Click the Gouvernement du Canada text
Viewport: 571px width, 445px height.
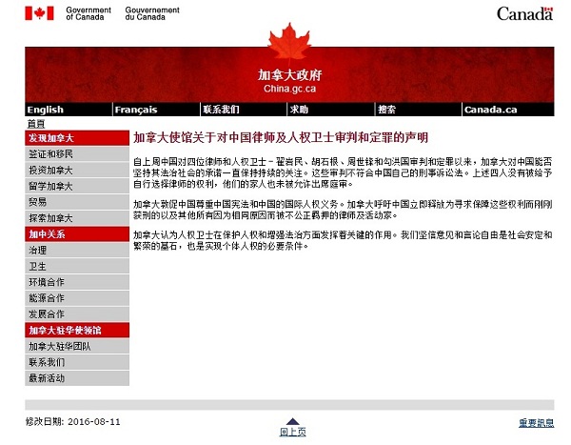pos(152,14)
